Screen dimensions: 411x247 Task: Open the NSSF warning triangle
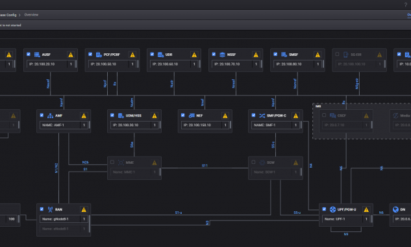coord(256,55)
